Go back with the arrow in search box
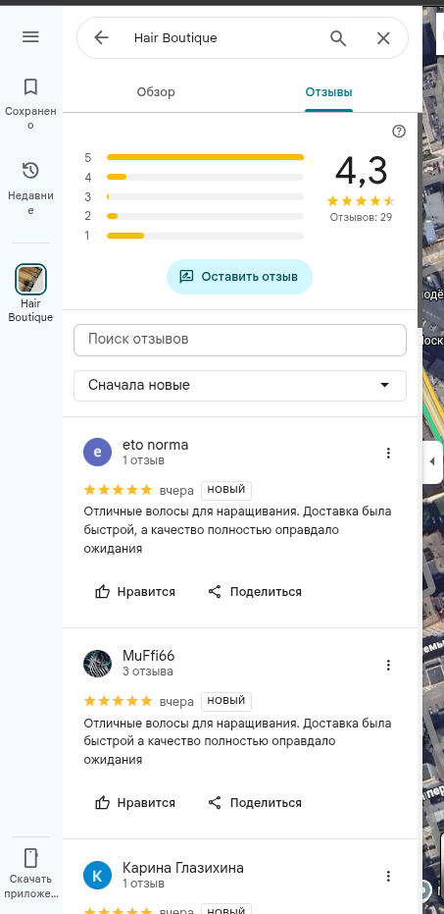 (101, 38)
